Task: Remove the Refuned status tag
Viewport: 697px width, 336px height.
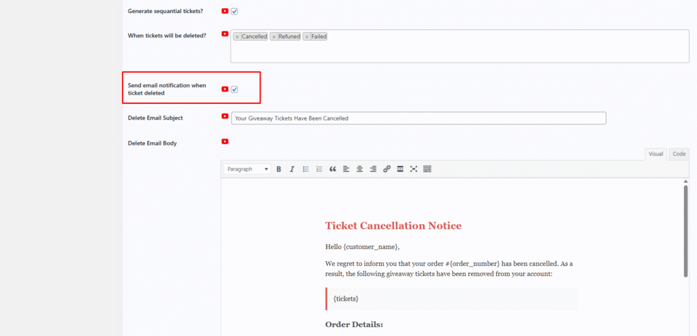Action: click(x=274, y=37)
